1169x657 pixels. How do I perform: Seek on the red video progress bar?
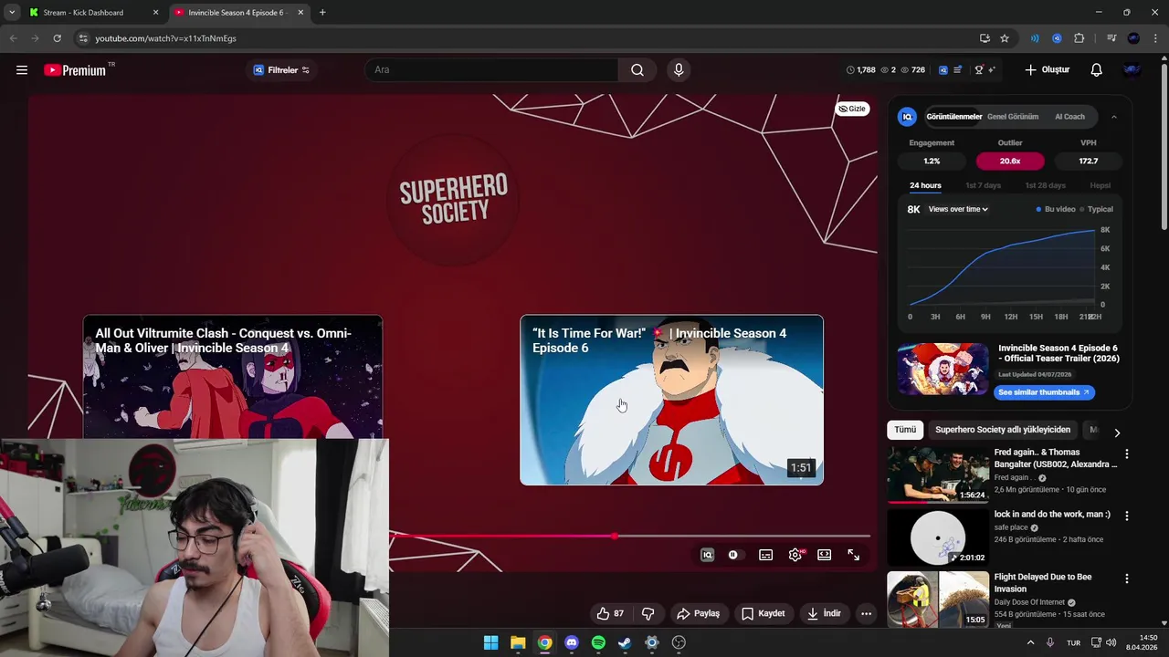(x=630, y=537)
